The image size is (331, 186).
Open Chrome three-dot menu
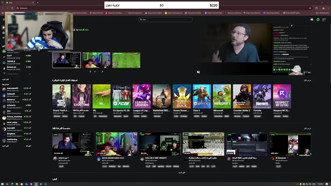(x=328, y=8)
